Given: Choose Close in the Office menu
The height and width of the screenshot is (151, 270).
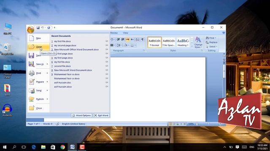Looking at the screenshot, I should 38,108.
